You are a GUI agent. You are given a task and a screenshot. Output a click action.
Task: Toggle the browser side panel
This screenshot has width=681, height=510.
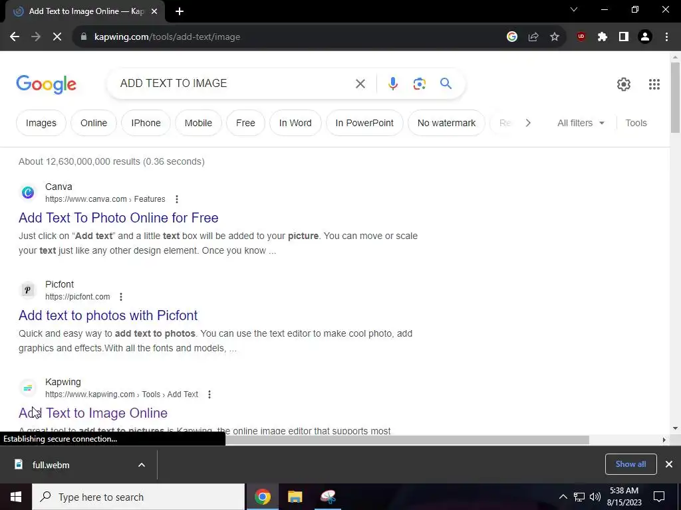click(624, 37)
